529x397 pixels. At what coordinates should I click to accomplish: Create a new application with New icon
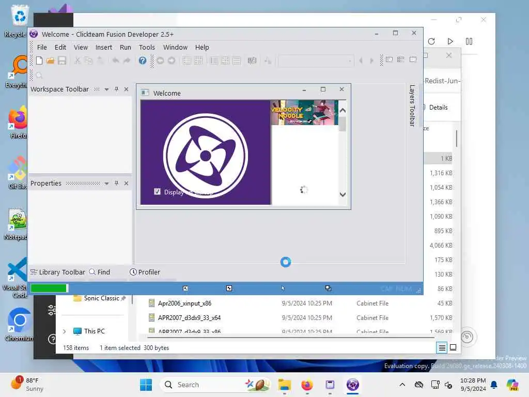tap(39, 60)
